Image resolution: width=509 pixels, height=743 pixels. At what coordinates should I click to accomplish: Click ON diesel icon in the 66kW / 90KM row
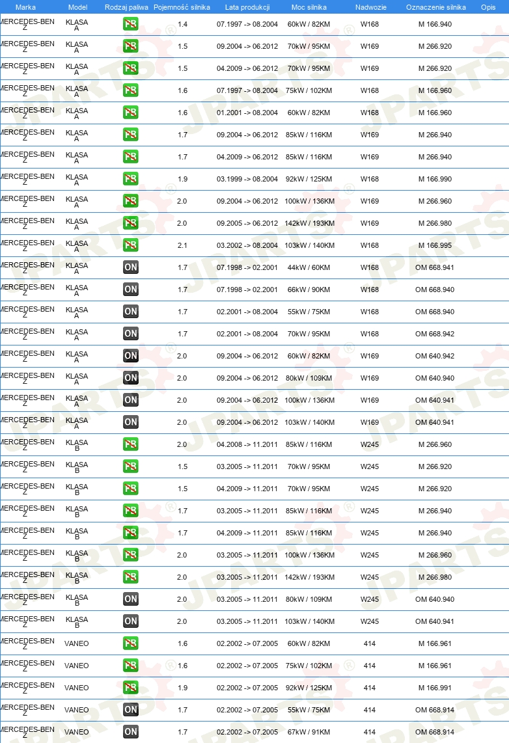pos(131,289)
